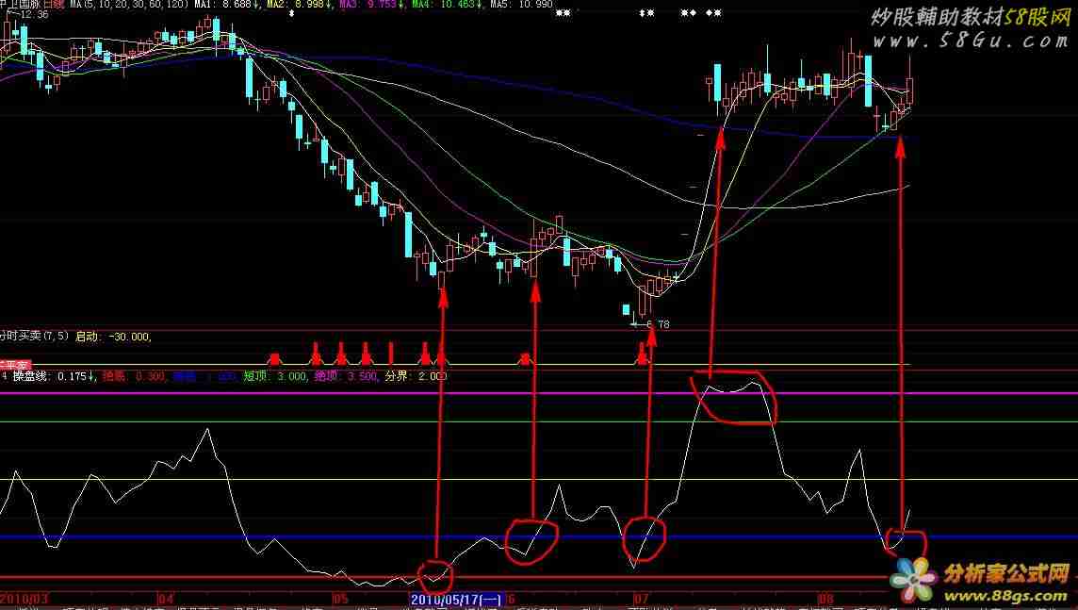
Task: Select the green MA4: 10.463 value
Action: point(447,5)
